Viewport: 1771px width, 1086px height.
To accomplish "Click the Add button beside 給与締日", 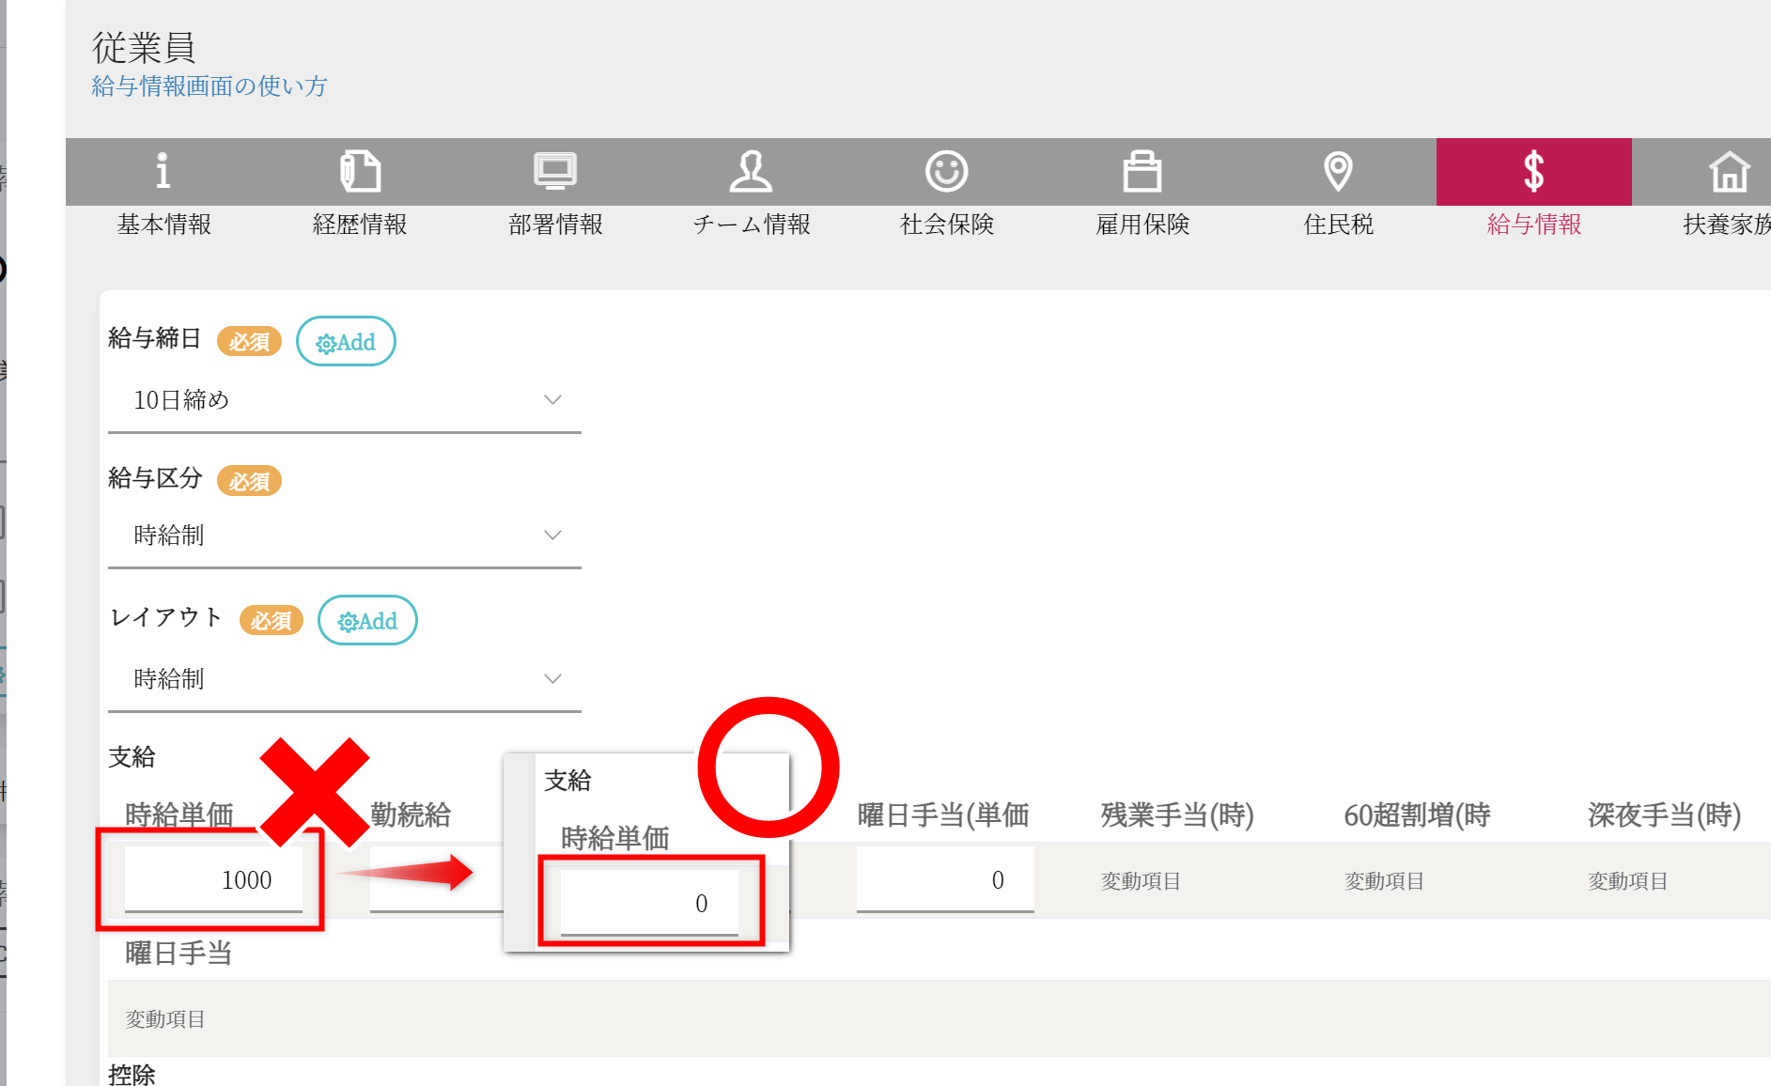I will 346,342.
